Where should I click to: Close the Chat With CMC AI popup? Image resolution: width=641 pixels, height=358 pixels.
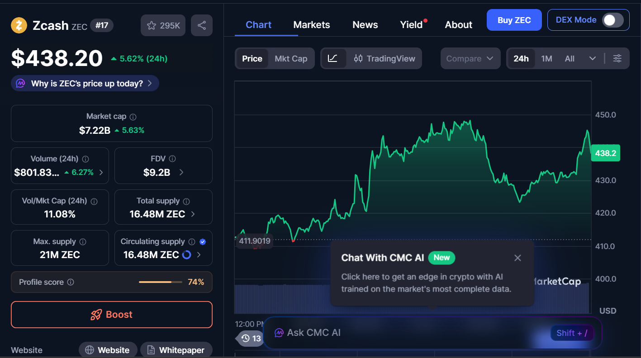518,258
